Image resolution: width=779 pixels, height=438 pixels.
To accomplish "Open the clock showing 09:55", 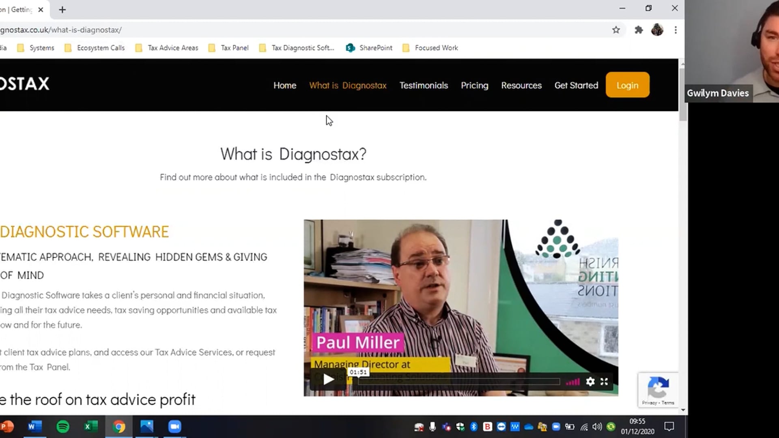I will point(637,427).
